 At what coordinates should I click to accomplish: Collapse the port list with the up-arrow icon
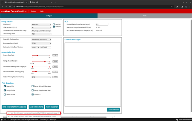[8, 120]
